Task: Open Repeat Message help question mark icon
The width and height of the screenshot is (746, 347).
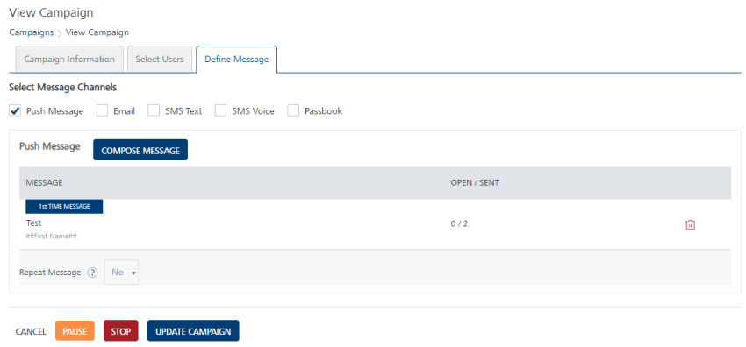Action: pyautogui.click(x=93, y=273)
